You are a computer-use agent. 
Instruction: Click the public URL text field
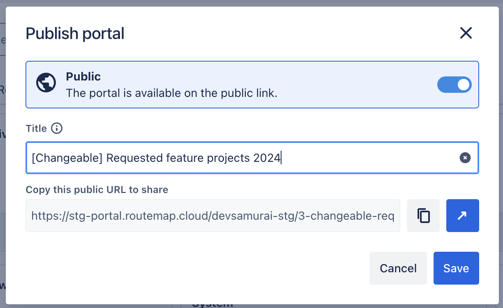[x=212, y=216]
